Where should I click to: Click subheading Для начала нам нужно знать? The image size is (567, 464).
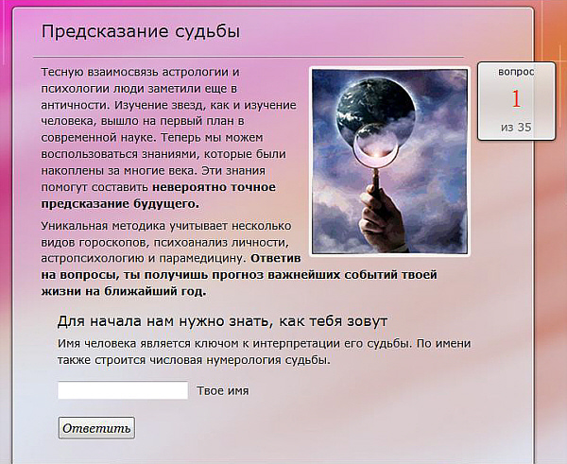[223, 321]
